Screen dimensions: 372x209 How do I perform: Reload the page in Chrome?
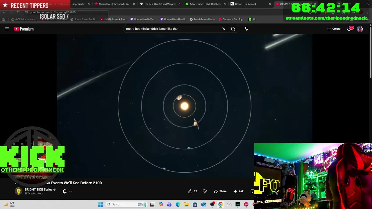(x=18, y=12)
